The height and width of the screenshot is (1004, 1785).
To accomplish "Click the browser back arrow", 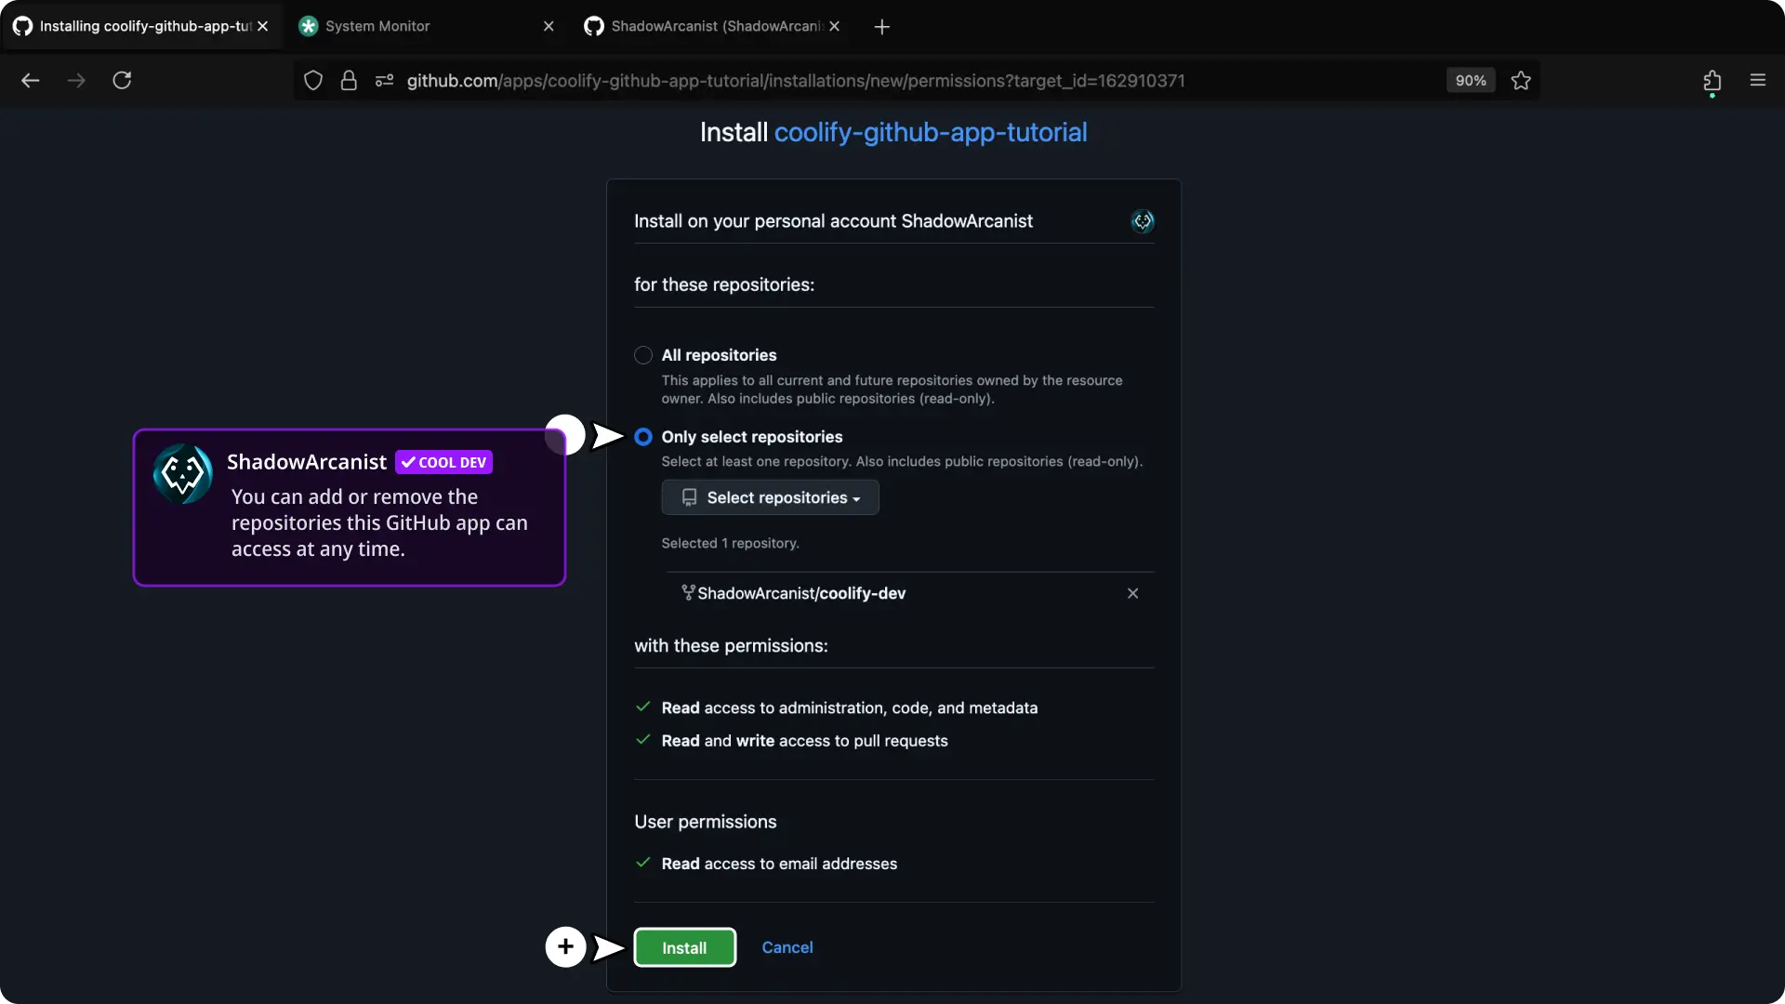I will [30, 81].
